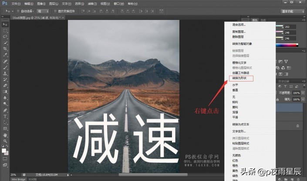This screenshot has width=307, height=181.
Task: Select the Quick Selection tool
Action: coord(5,43)
